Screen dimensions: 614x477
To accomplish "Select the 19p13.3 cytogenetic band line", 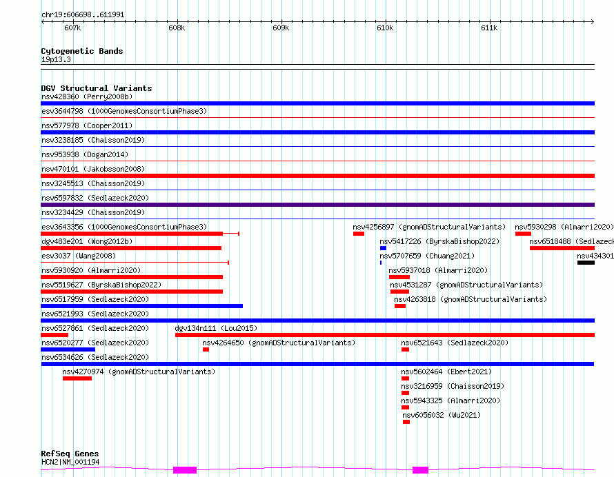I will point(317,67).
